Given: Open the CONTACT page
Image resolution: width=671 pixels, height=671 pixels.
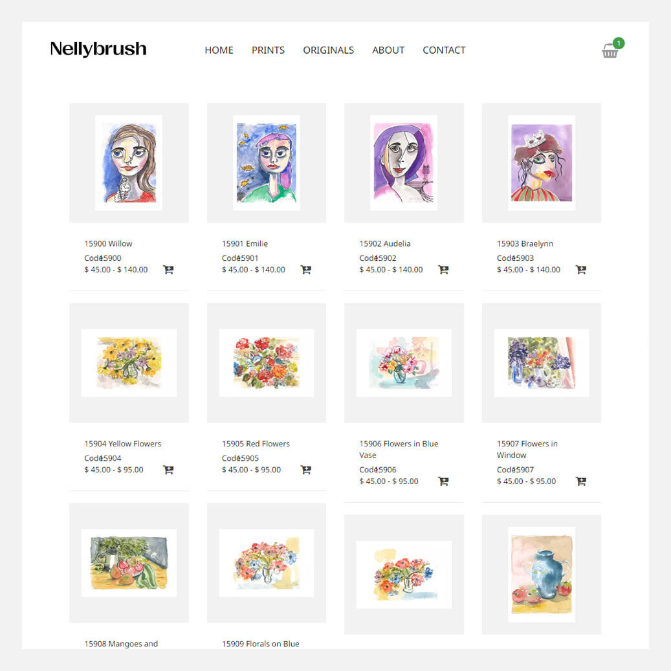Looking at the screenshot, I should [444, 50].
